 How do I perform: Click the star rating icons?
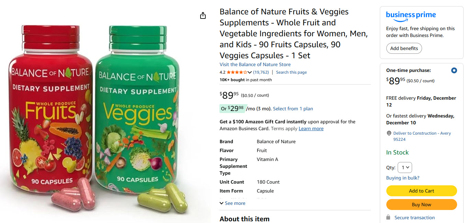click(x=237, y=72)
